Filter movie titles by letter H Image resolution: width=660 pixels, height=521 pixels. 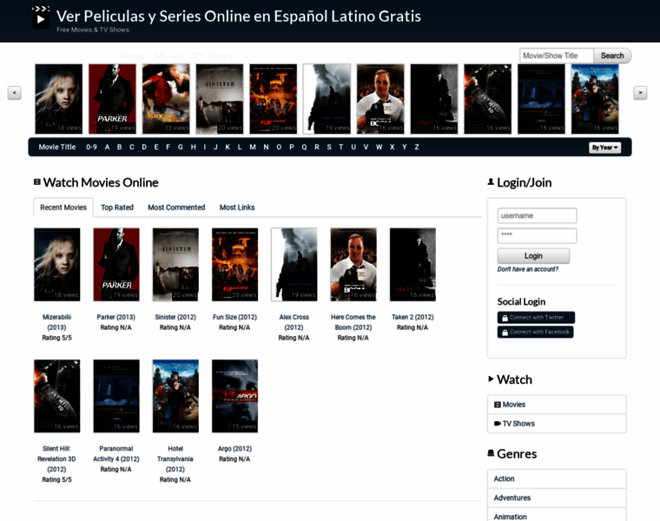click(193, 147)
